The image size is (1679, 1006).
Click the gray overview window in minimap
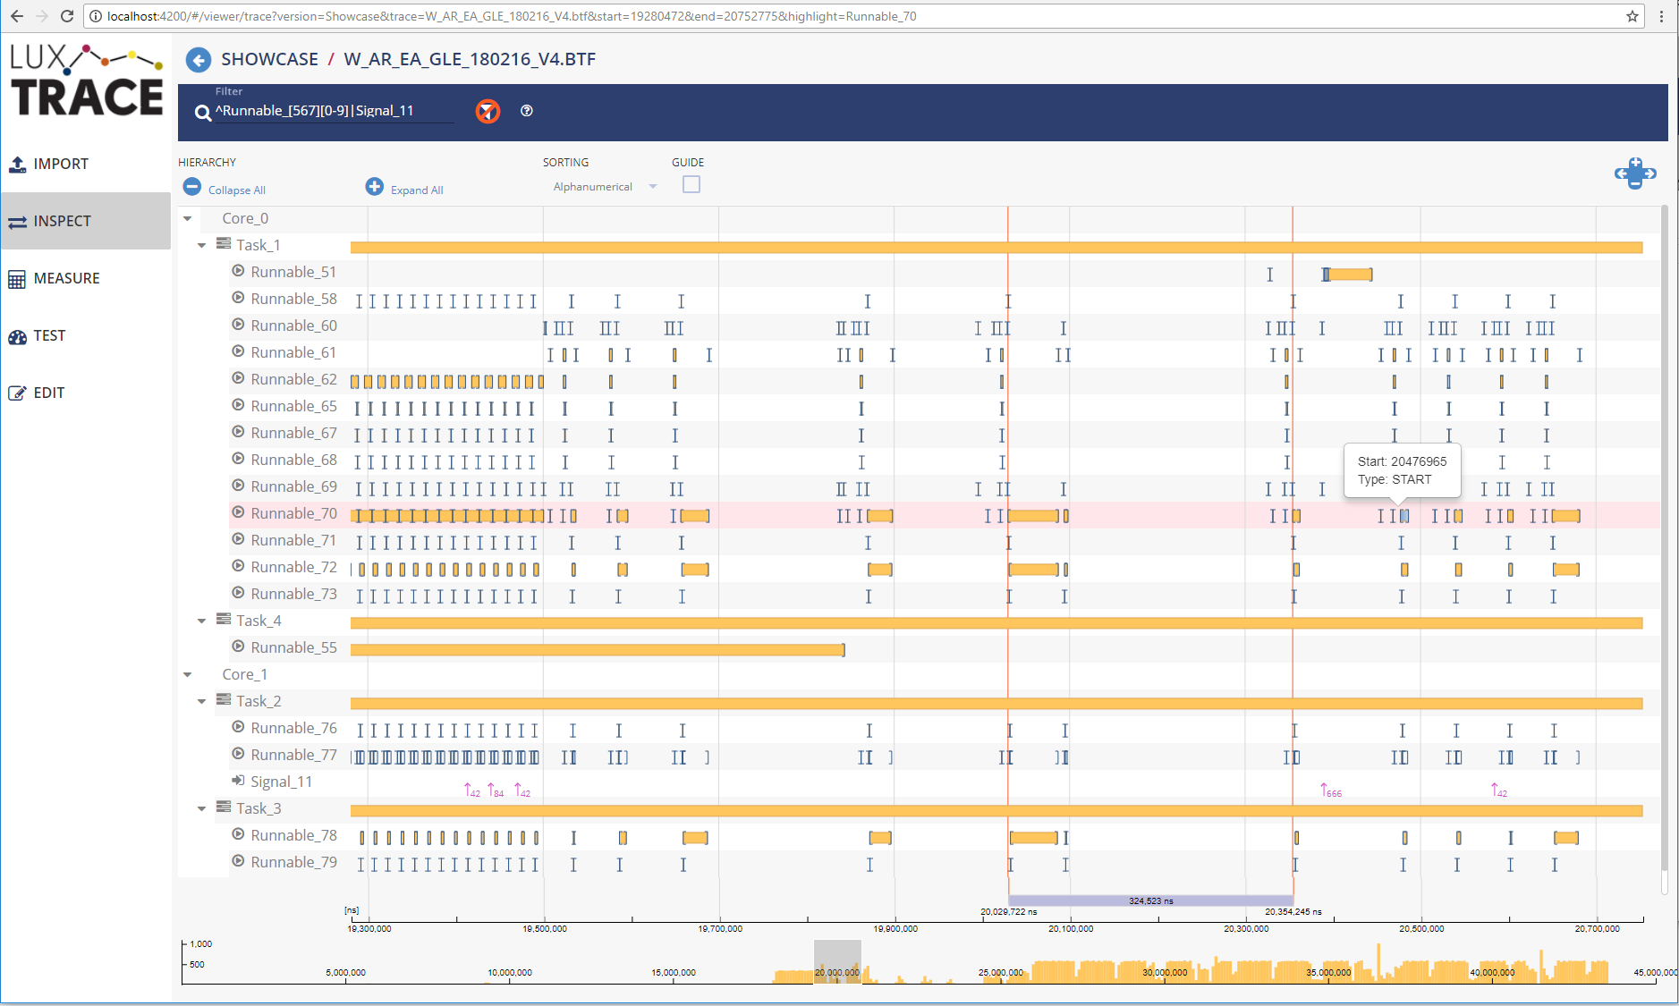837,961
